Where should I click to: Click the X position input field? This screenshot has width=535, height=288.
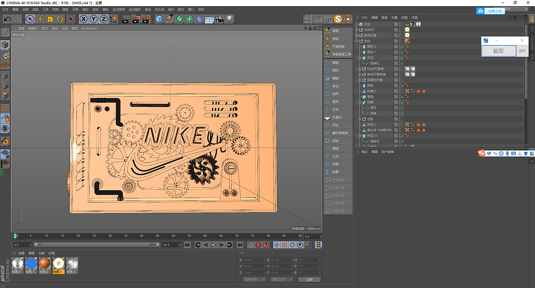point(255,260)
